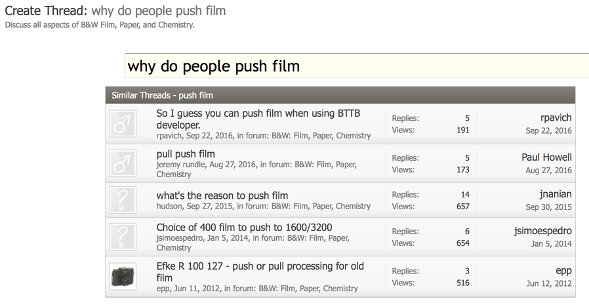Open 'Choice of 400 film to push' thread
The width and height of the screenshot is (589, 305).
[244, 227]
